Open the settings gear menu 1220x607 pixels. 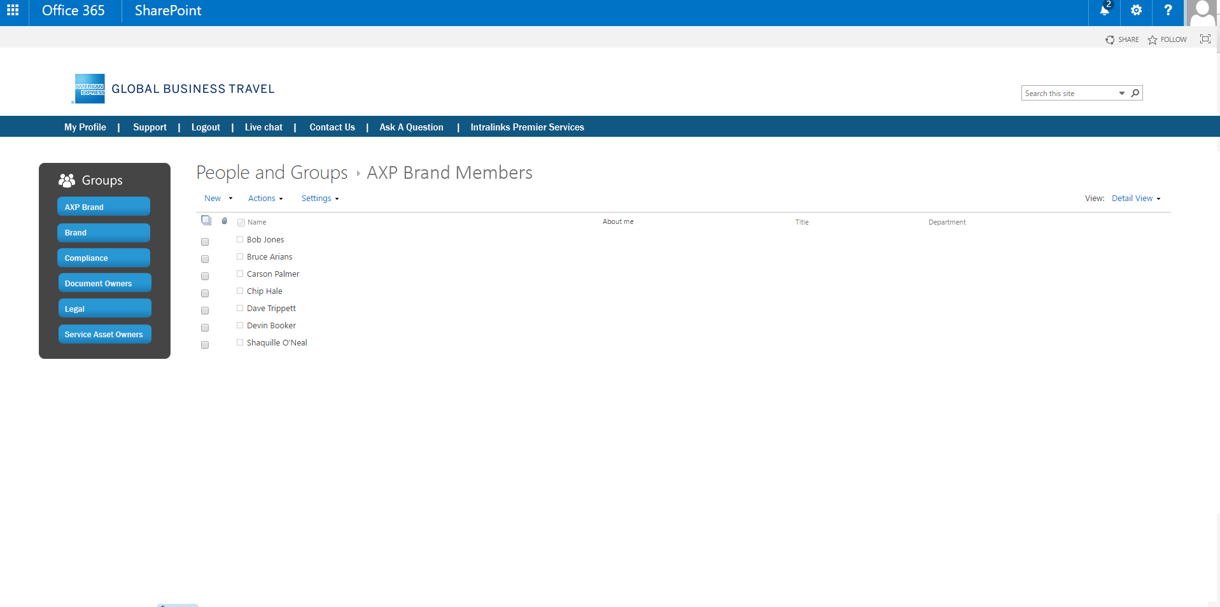(x=1136, y=10)
